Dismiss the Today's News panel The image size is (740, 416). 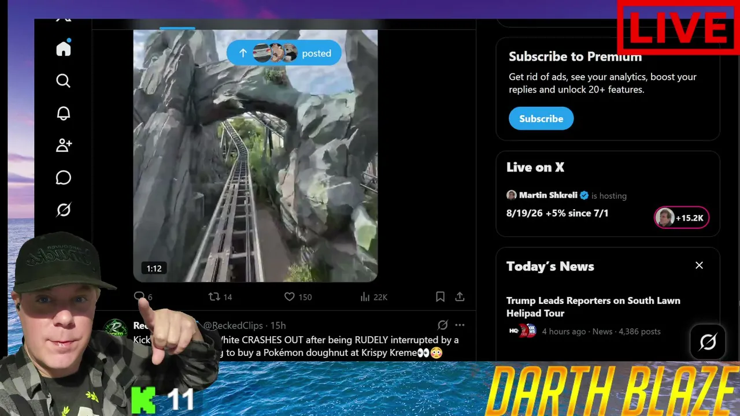click(699, 265)
